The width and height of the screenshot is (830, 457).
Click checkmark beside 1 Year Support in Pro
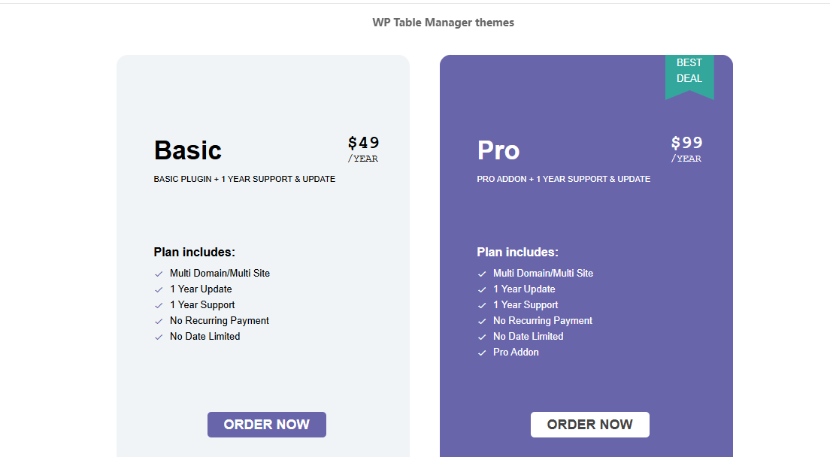pos(482,304)
